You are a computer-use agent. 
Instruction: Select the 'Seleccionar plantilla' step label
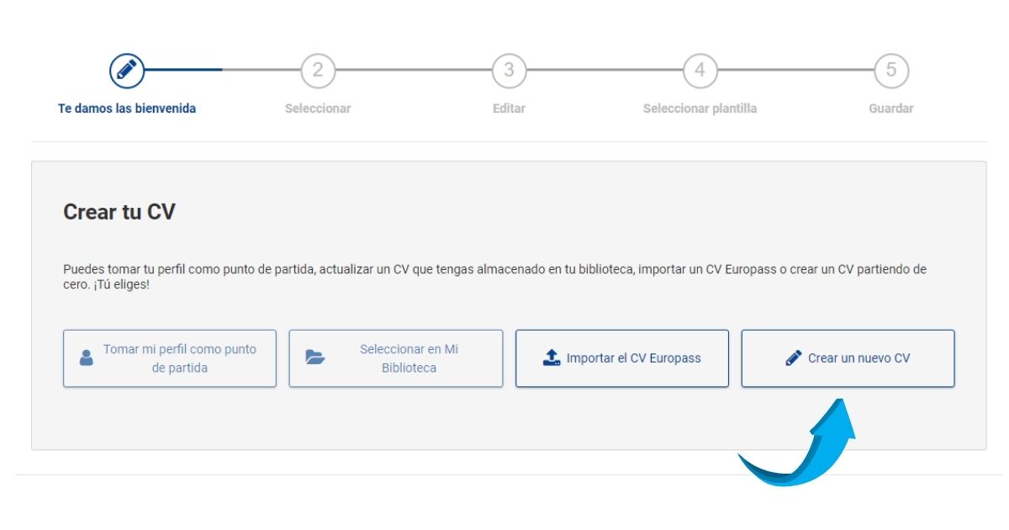click(x=700, y=109)
